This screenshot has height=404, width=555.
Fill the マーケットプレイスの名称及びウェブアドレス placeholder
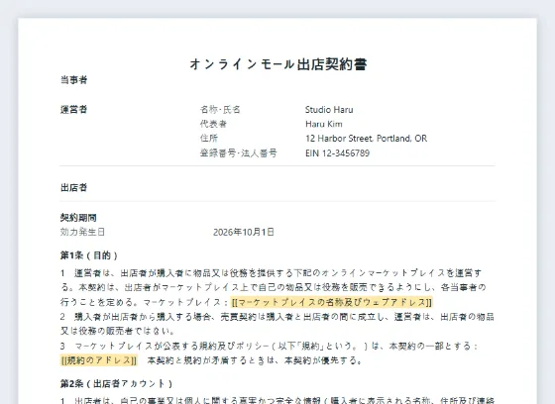pyautogui.click(x=332, y=302)
